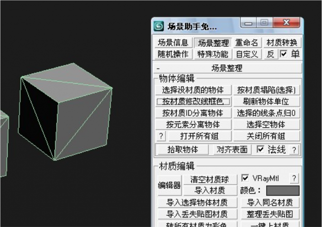The height and width of the screenshot is (227, 322).
Task: Click 拾取物体 button
Action: [183, 150]
